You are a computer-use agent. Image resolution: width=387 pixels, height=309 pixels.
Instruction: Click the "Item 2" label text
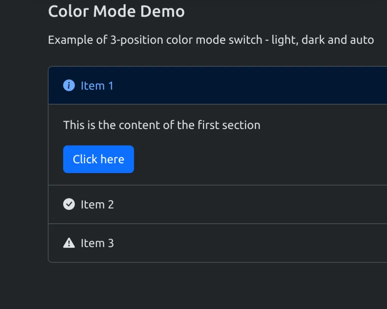[97, 204]
